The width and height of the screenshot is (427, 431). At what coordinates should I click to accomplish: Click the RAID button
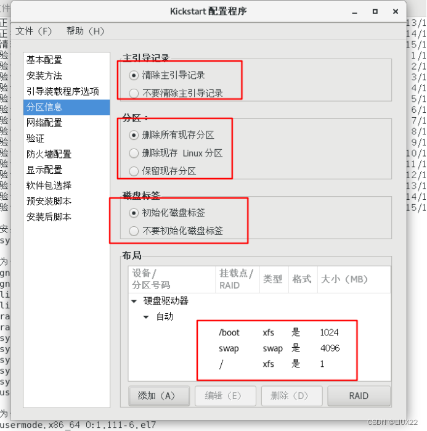[359, 396]
